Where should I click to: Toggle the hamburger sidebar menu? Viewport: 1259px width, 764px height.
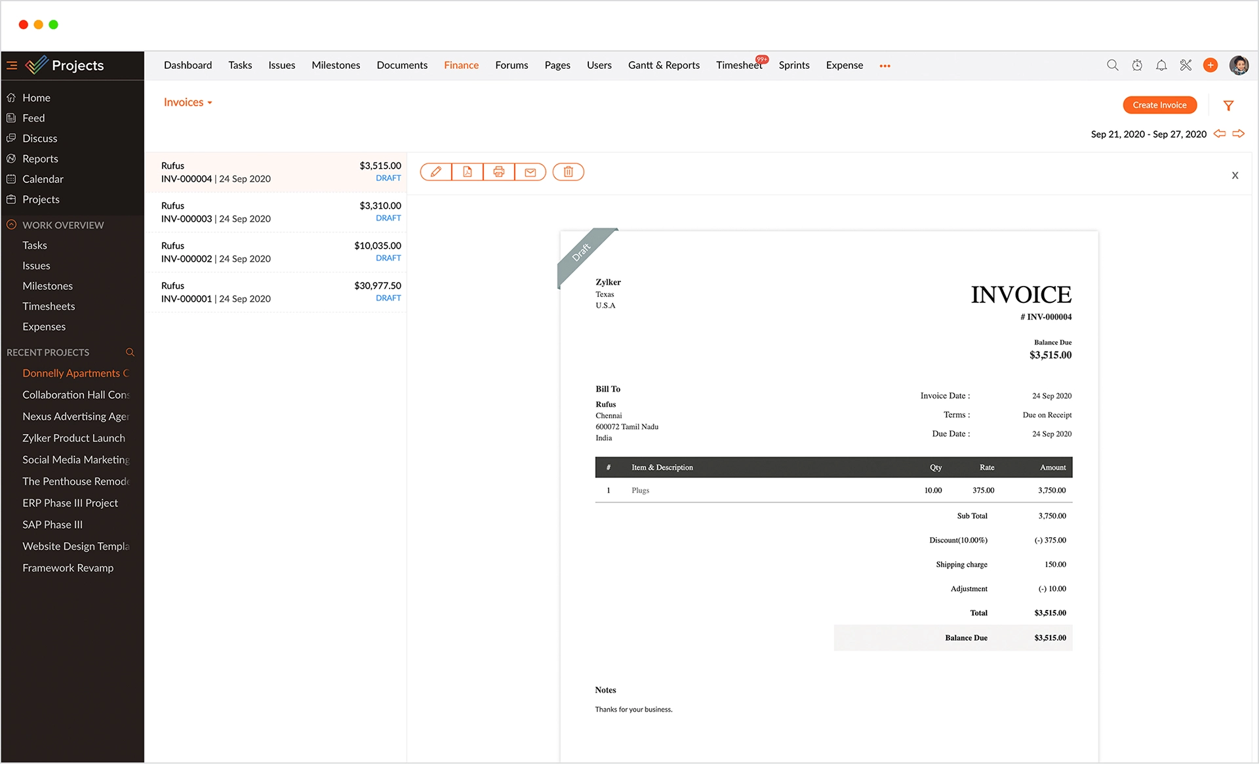(x=12, y=65)
